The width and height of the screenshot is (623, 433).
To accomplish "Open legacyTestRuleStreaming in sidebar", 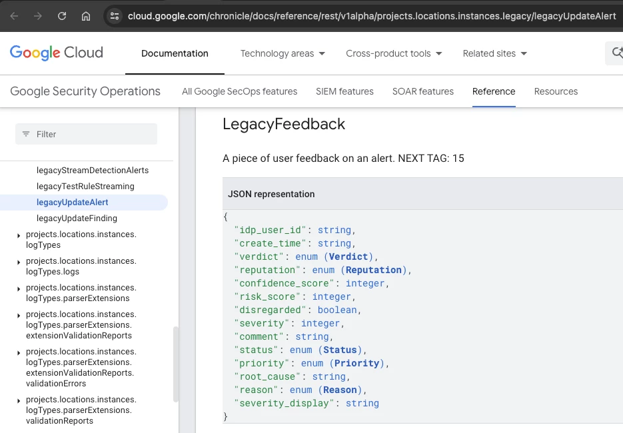I will click(85, 187).
